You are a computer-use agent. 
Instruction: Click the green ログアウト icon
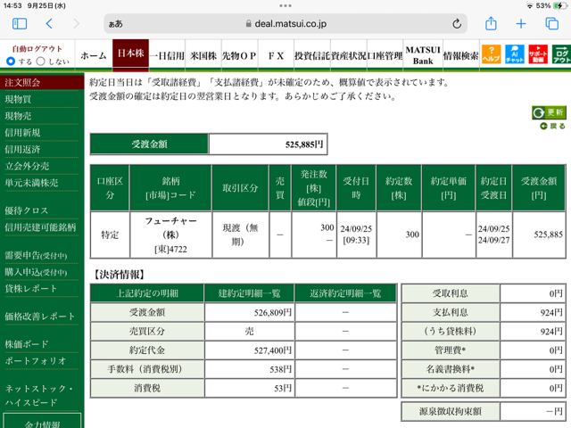click(561, 54)
